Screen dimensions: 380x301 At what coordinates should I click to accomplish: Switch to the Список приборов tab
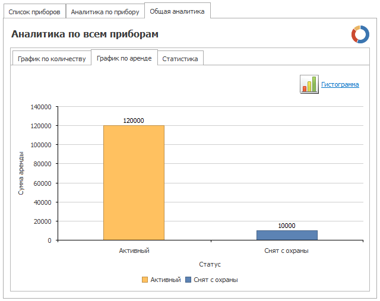click(34, 12)
